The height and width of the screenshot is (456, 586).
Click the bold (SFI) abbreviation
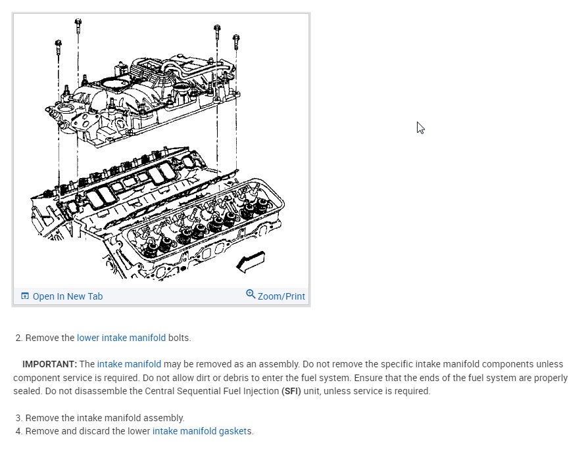(x=291, y=391)
